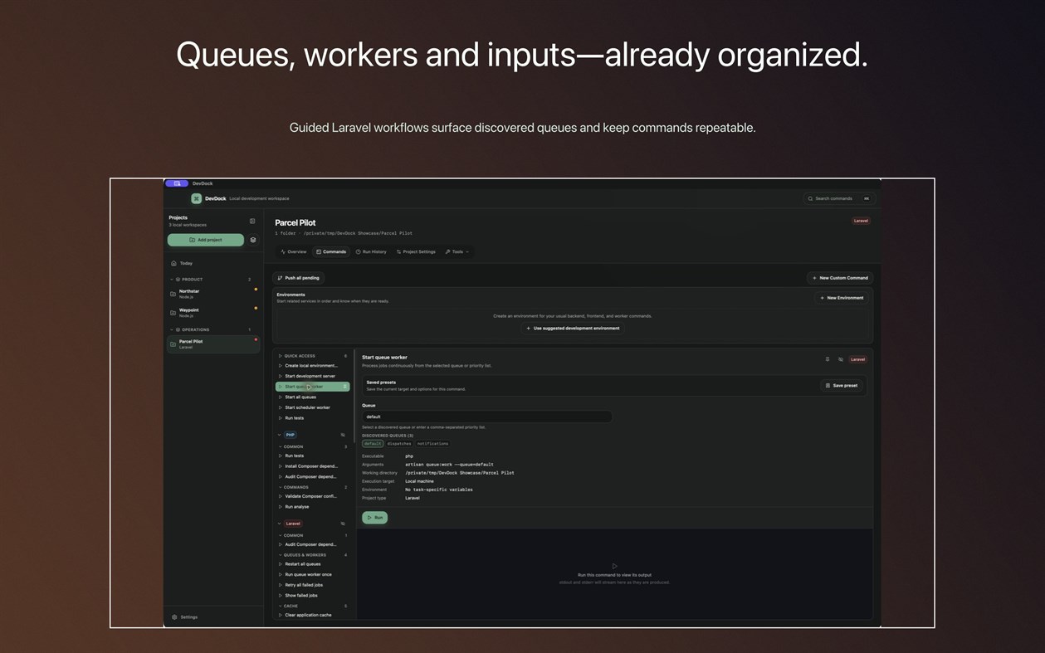Click the play icon beside Run analyse
The image size is (1045, 653).
(281, 507)
